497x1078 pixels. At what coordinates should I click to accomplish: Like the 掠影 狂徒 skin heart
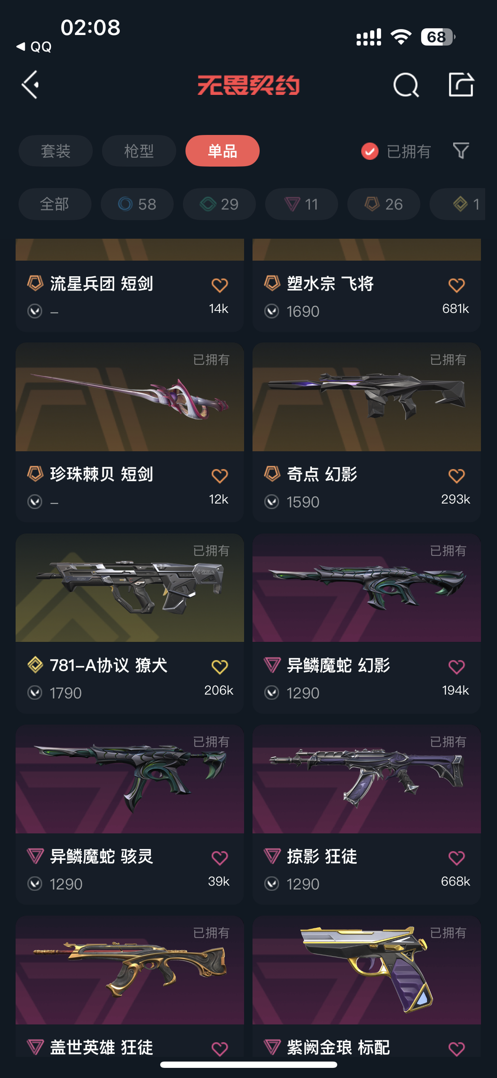click(457, 858)
